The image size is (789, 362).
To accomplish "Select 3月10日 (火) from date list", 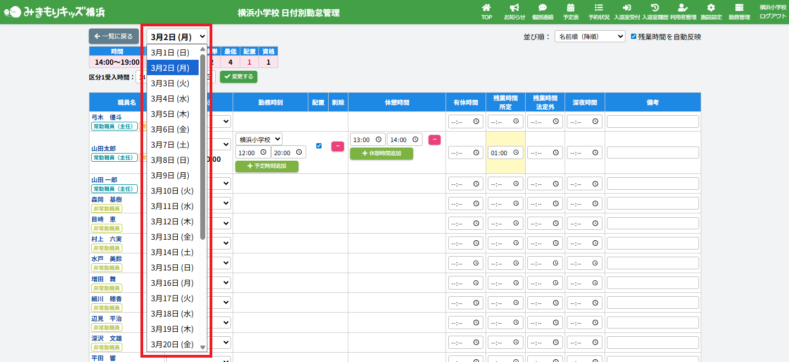I will (x=172, y=191).
